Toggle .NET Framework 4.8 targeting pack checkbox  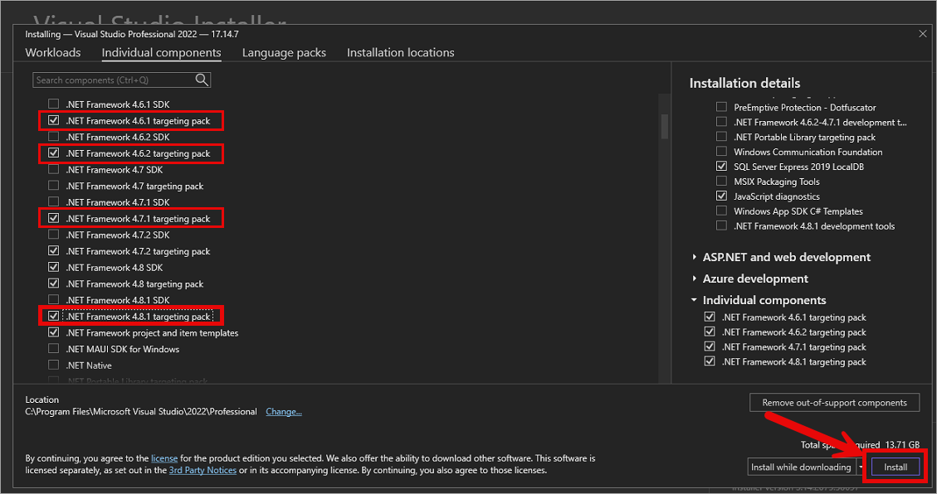click(54, 283)
